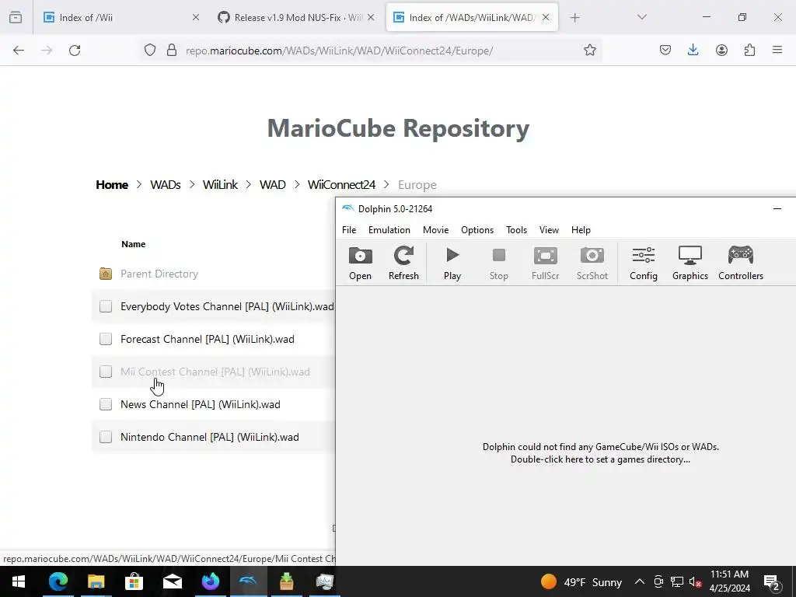The image size is (796, 597).
Task: Toggle fullscreen with the FullScr icon
Action: (x=545, y=263)
